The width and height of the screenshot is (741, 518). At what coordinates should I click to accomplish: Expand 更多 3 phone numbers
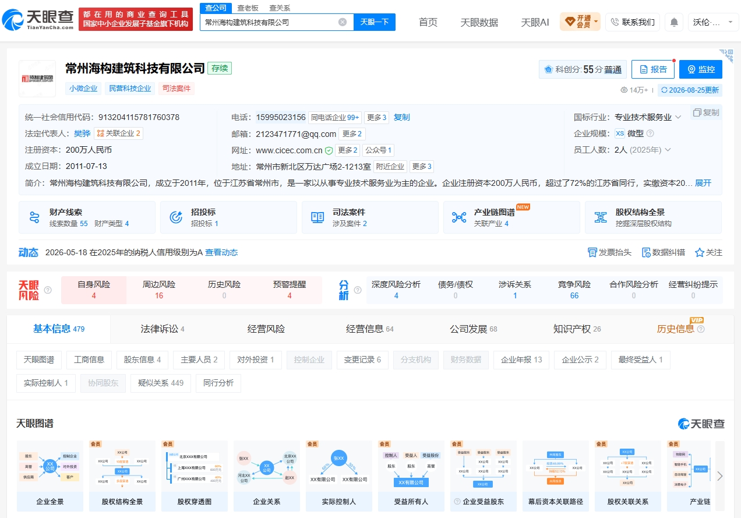[x=377, y=117]
